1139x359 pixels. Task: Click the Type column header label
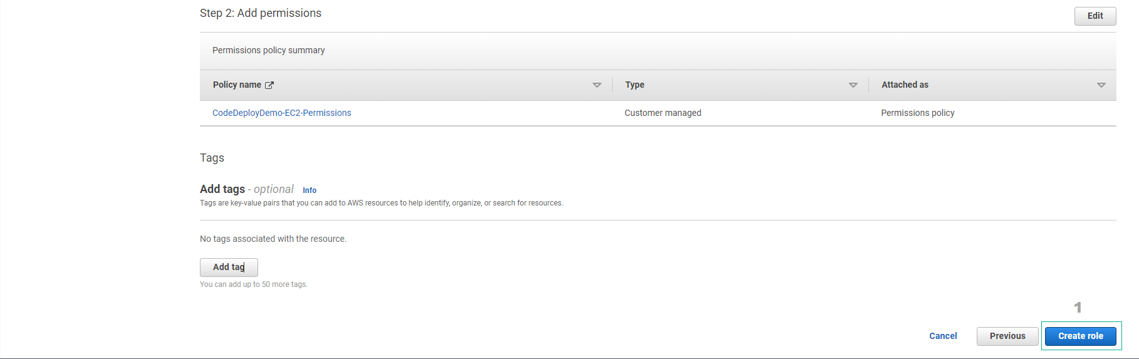click(635, 85)
